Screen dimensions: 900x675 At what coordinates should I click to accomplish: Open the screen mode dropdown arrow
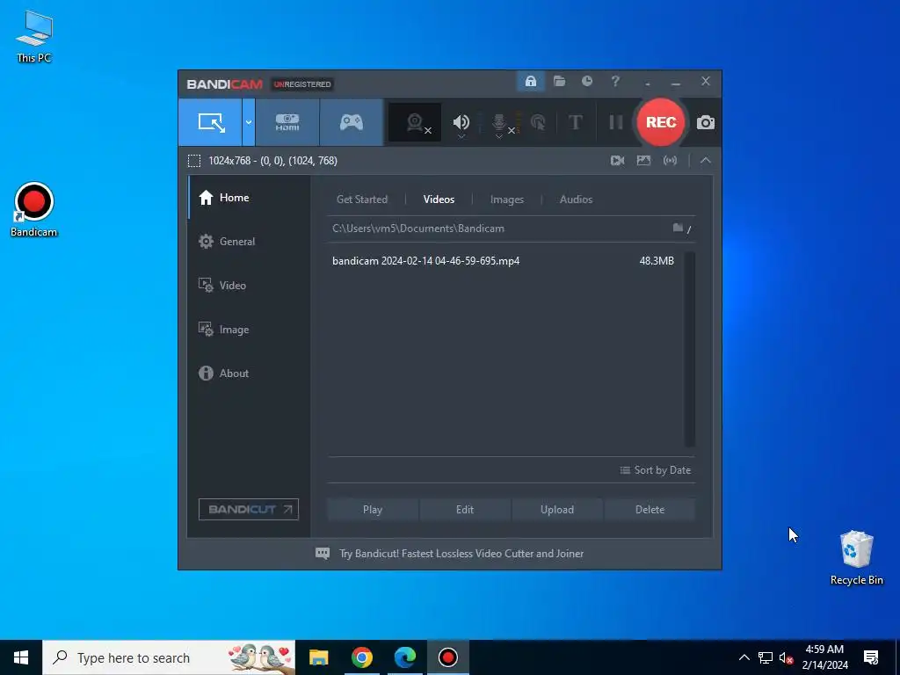tap(249, 122)
